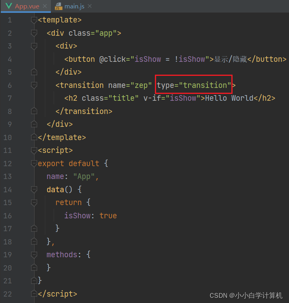
Task: Close the main.js tab
Action: [89, 6]
